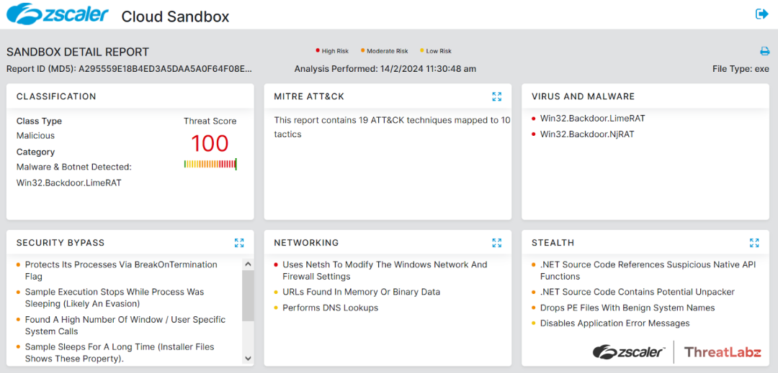778x373 pixels.
Task: Click the Threat Score value 100
Action: click(210, 144)
